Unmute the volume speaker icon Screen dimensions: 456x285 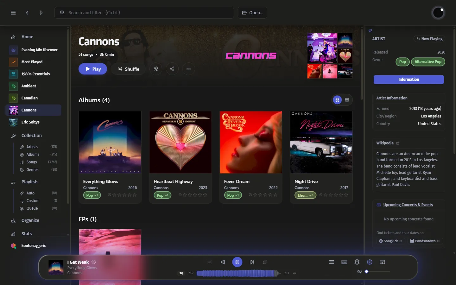coord(359,271)
